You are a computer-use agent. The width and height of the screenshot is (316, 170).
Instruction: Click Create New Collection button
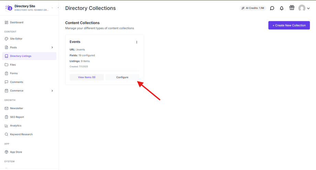click(289, 25)
